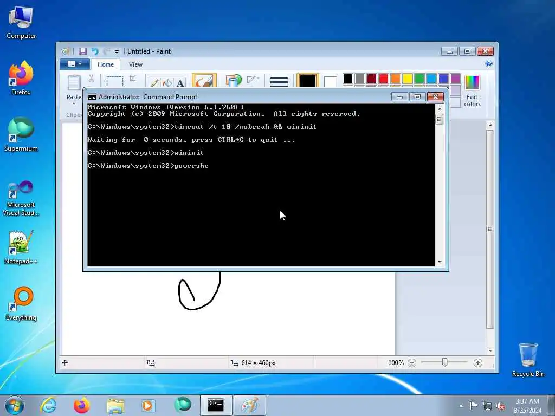Click the zoom out minus button
Viewport: 555px width, 416px height.
[x=412, y=363]
